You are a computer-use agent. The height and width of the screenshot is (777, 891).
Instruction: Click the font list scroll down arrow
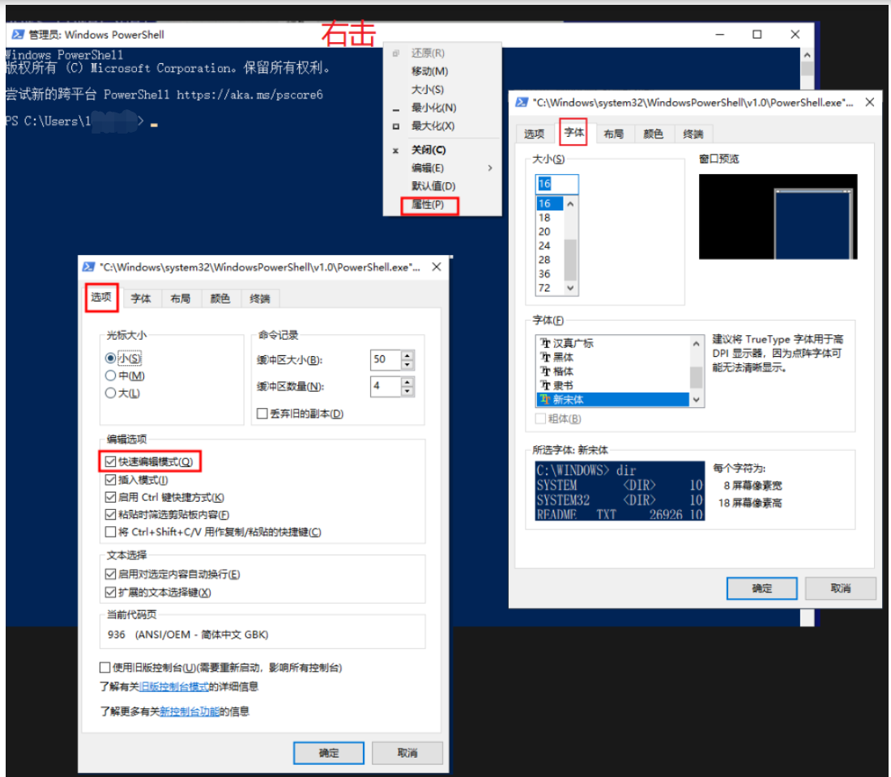(x=696, y=400)
